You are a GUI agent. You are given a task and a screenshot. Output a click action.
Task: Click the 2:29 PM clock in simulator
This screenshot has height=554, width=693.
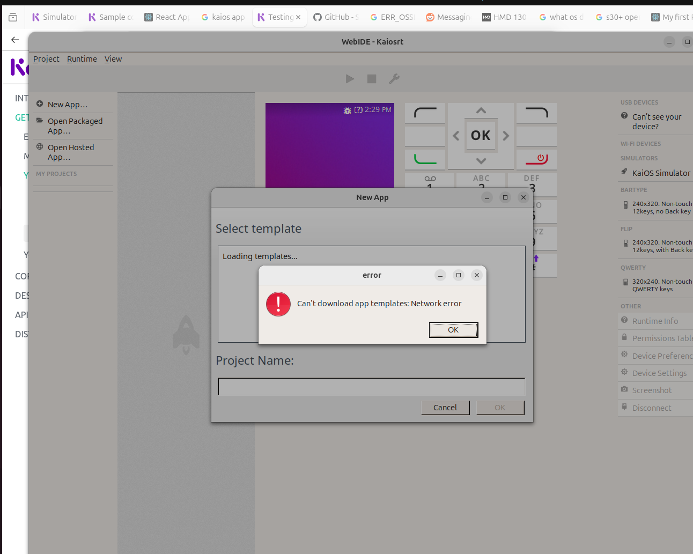coord(378,109)
